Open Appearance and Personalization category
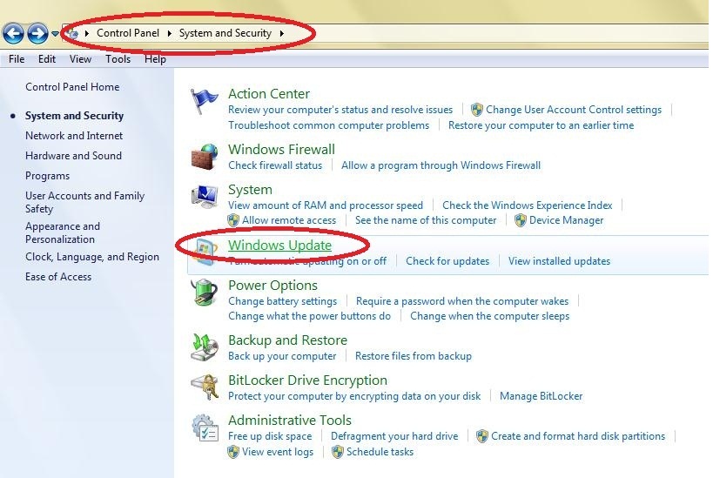Screen dimensions: 713x478 pos(63,232)
